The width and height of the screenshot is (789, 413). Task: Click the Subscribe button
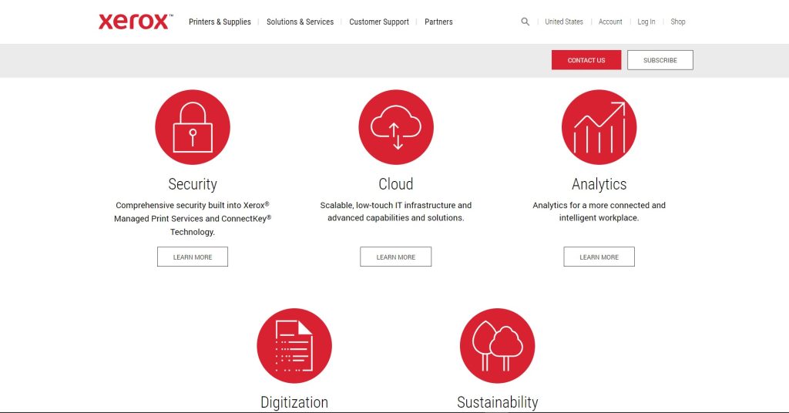[660, 60]
